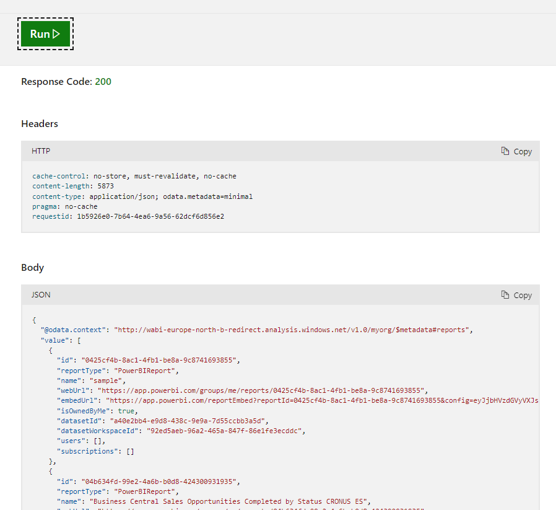This screenshot has width=556, height=510.
Task: Click the copy icon in the HTTP header bar
Action: [505, 151]
